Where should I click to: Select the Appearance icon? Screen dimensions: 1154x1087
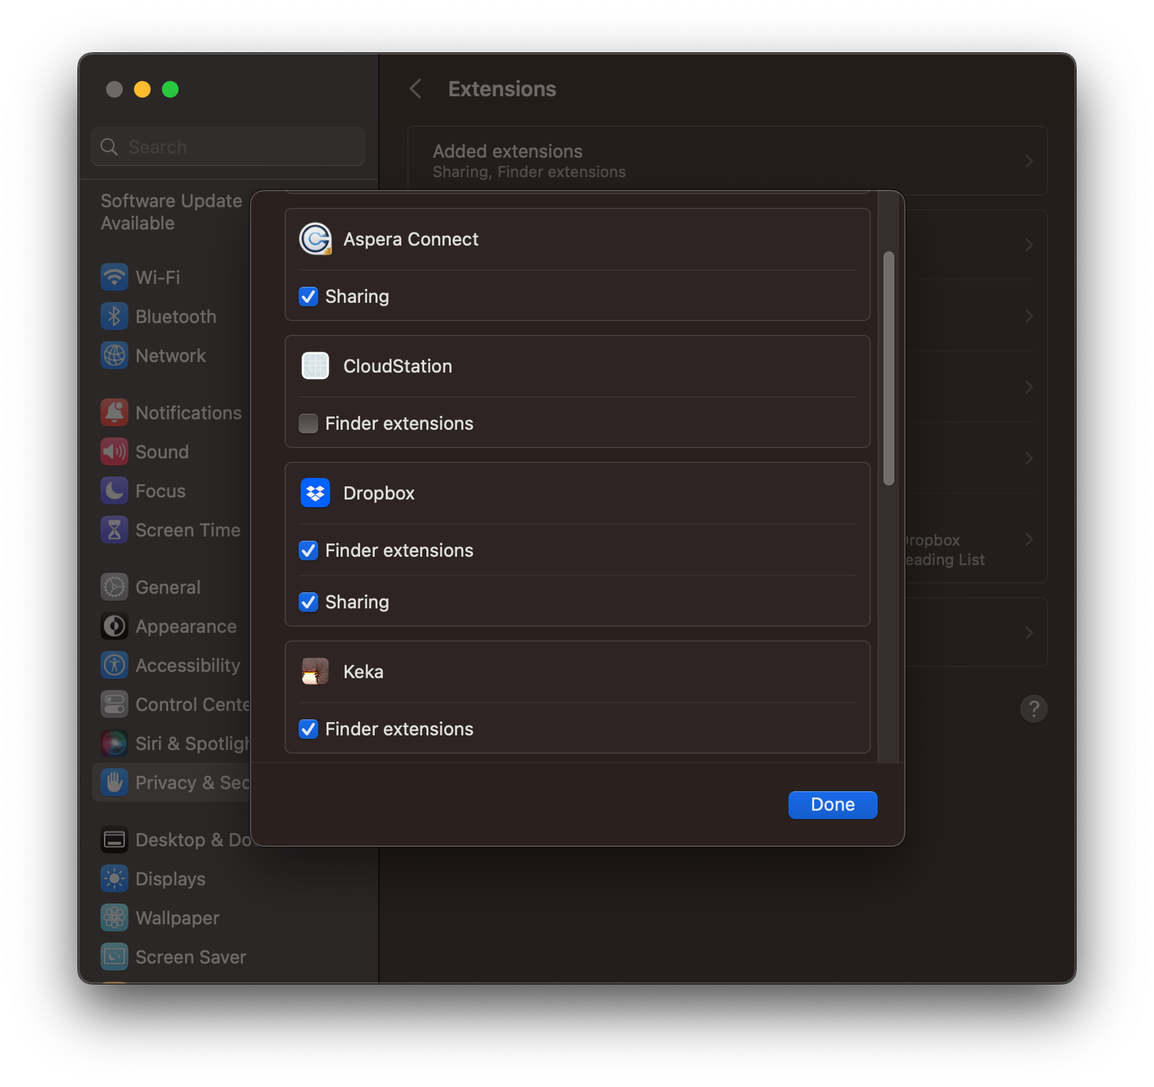(114, 626)
